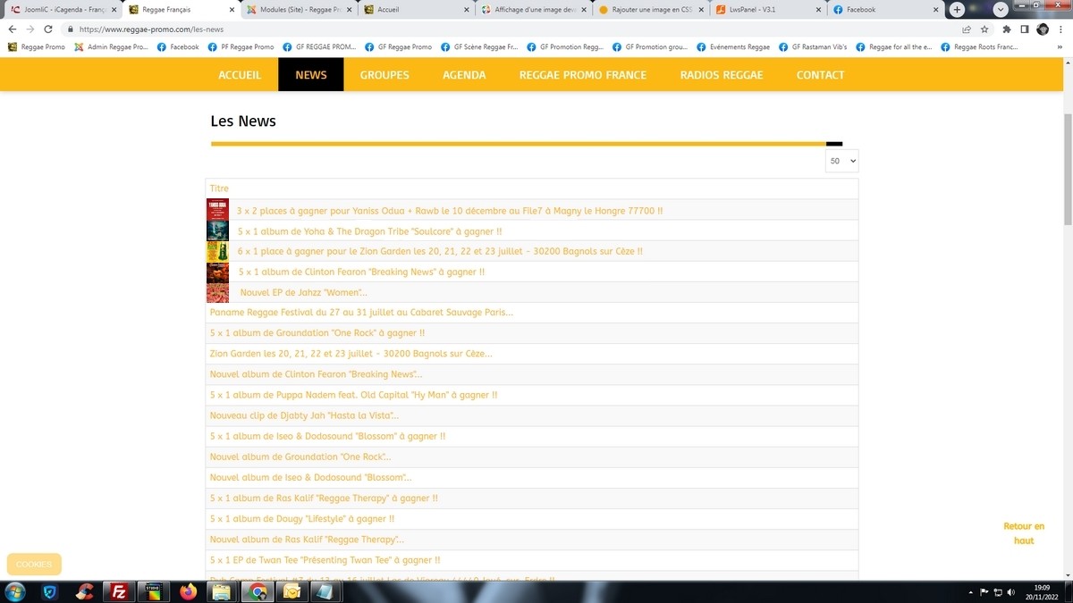The height and width of the screenshot is (603, 1073).
Task: Click the volume speaker tray icon
Action: click(x=1013, y=592)
